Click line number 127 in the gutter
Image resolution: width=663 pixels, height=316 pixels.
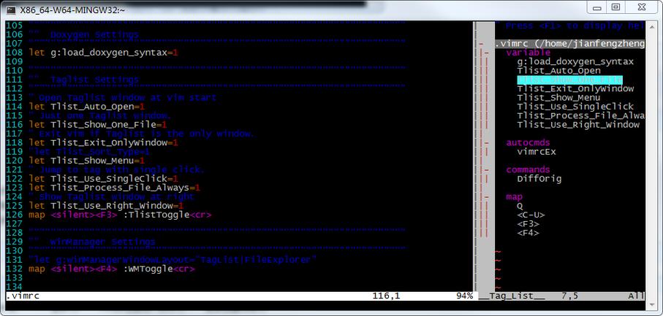(x=14, y=224)
